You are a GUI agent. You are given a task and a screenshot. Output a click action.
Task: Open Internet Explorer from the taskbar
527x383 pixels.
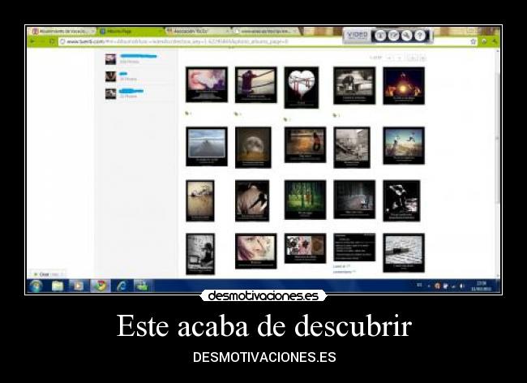pos(121,286)
